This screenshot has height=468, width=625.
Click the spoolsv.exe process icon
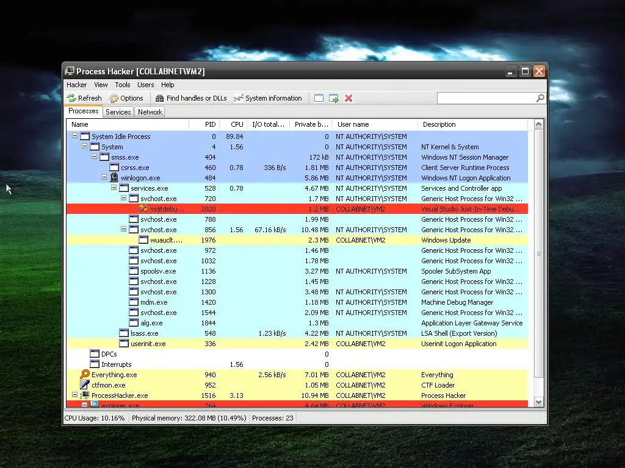tap(134, 271)
